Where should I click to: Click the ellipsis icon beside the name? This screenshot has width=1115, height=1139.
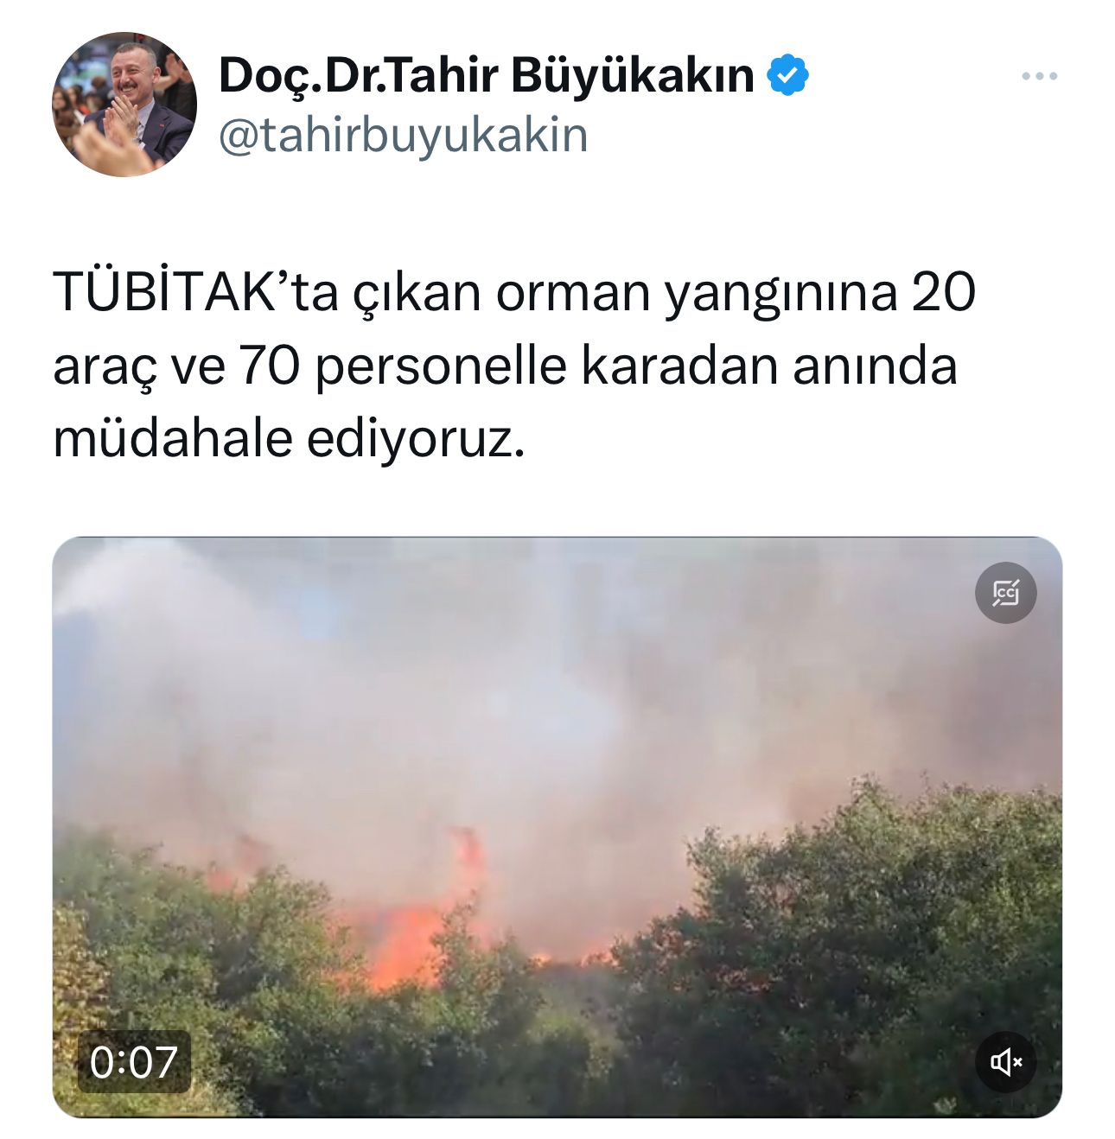(x=1039, y=77)
